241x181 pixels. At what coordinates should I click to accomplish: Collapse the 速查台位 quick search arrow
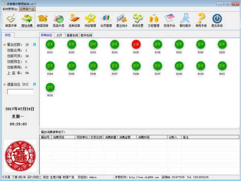click(35, 84)
